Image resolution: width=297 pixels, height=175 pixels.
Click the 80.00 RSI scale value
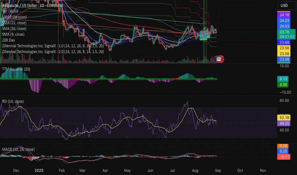[x=284, y=101]
